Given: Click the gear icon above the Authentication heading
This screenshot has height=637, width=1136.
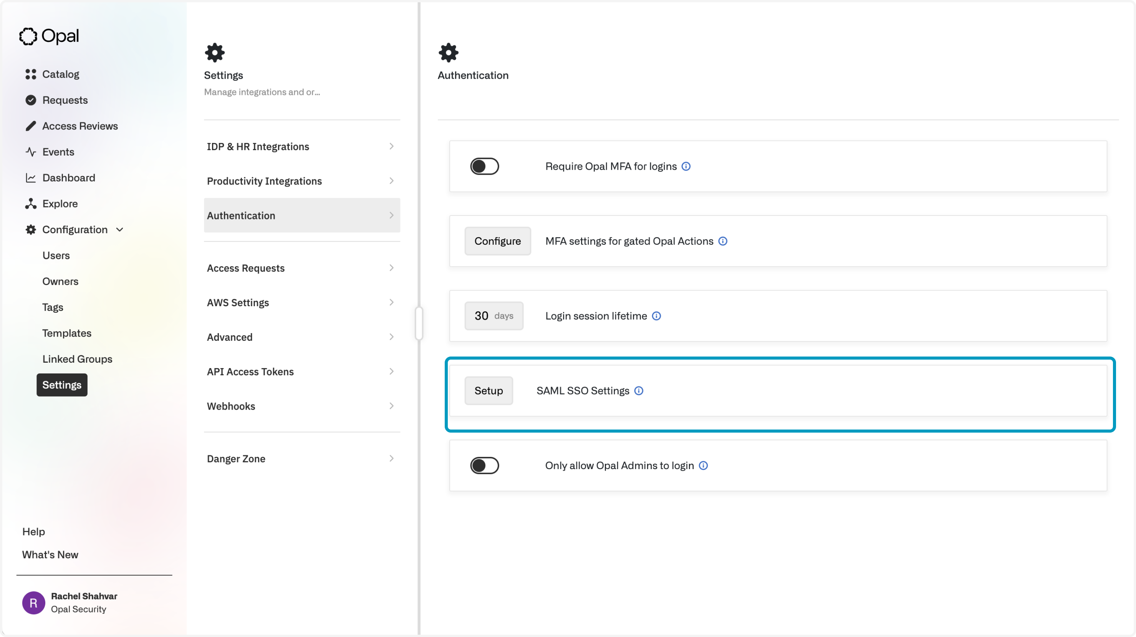Looking at the screenshot, I should tap(449, 53).
